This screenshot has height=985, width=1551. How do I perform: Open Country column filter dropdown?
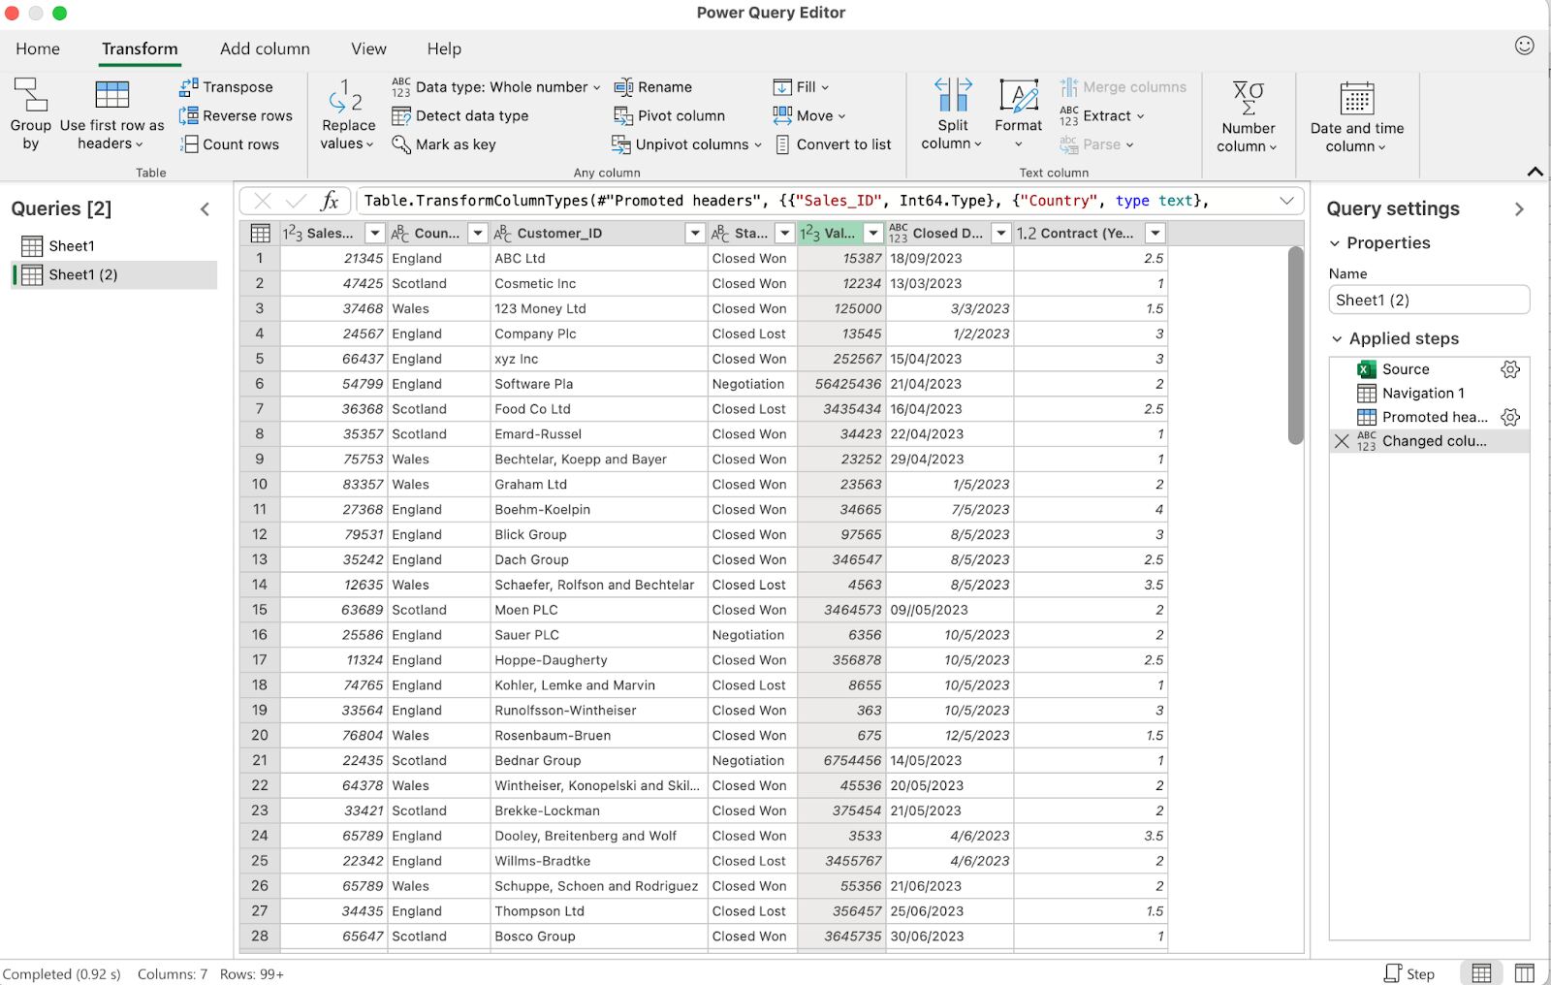477,234
